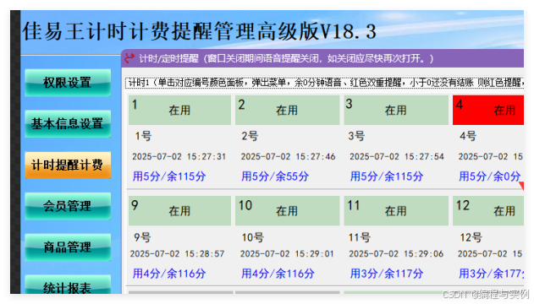Select the 4号 name label
Image resolution: width=534 pixels, height=304 pixels.
(468, 136)
